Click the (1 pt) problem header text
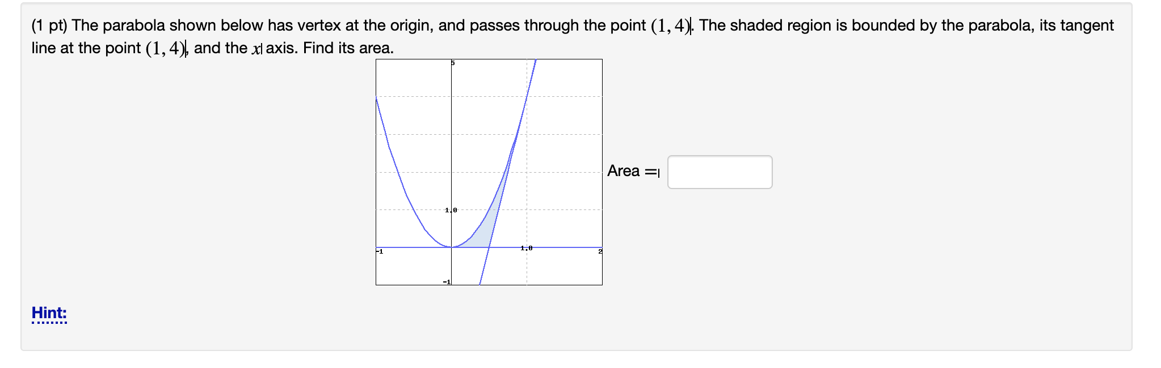Image resolution: width=1161 pixels, height=368 pixels. [x=51, y=24]
